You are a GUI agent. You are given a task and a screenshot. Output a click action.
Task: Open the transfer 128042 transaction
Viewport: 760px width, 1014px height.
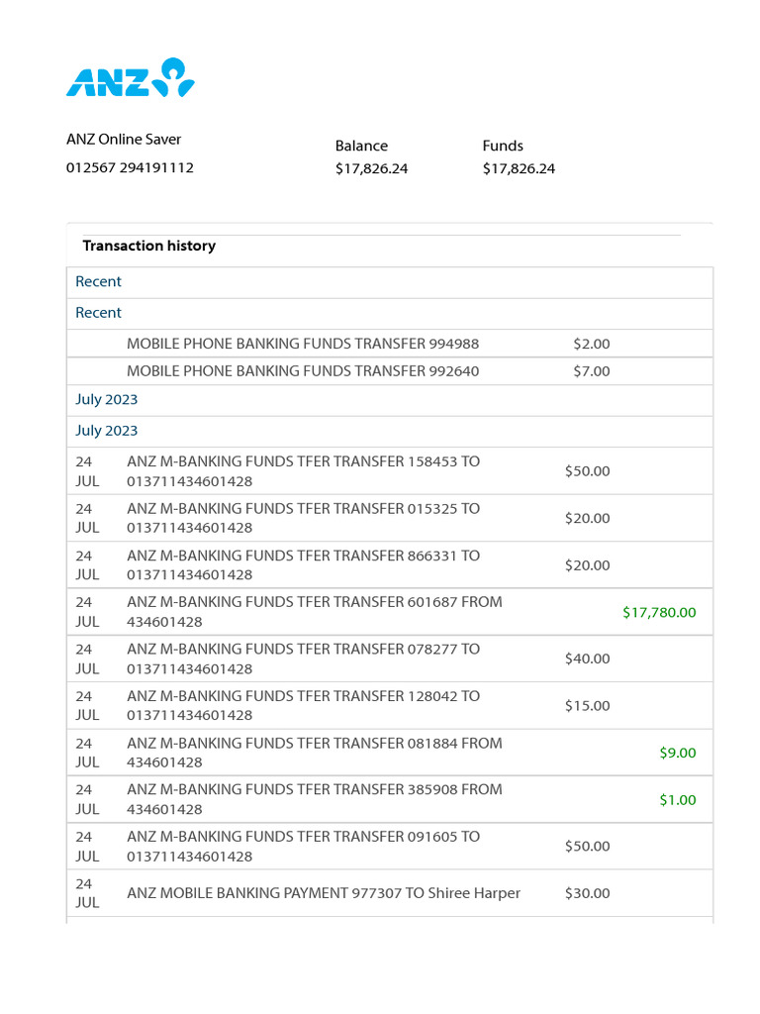point(390,705)
